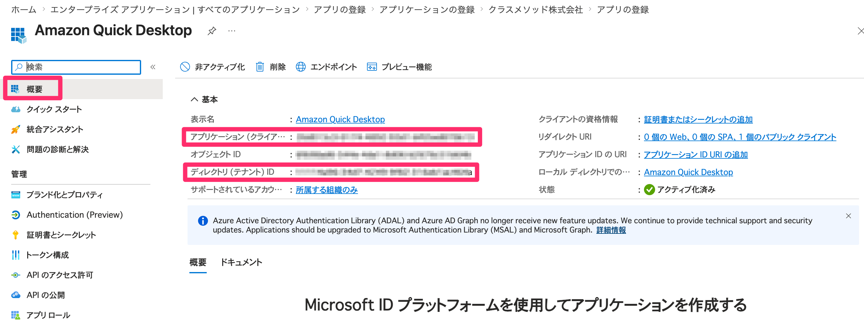Pin the Amazon Quick Desktop page
Viewport: 864px width, 323px height.
(x=212, y=31)
